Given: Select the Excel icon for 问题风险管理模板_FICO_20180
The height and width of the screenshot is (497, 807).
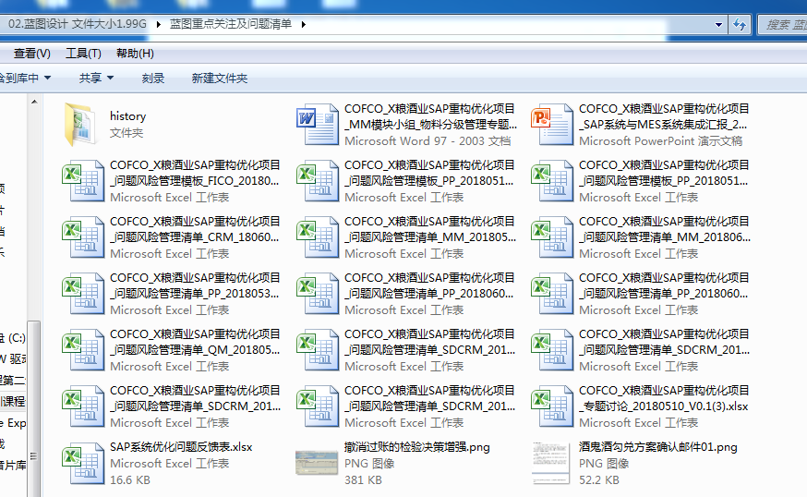Looking at the screenshot, I should pos(83,181).
